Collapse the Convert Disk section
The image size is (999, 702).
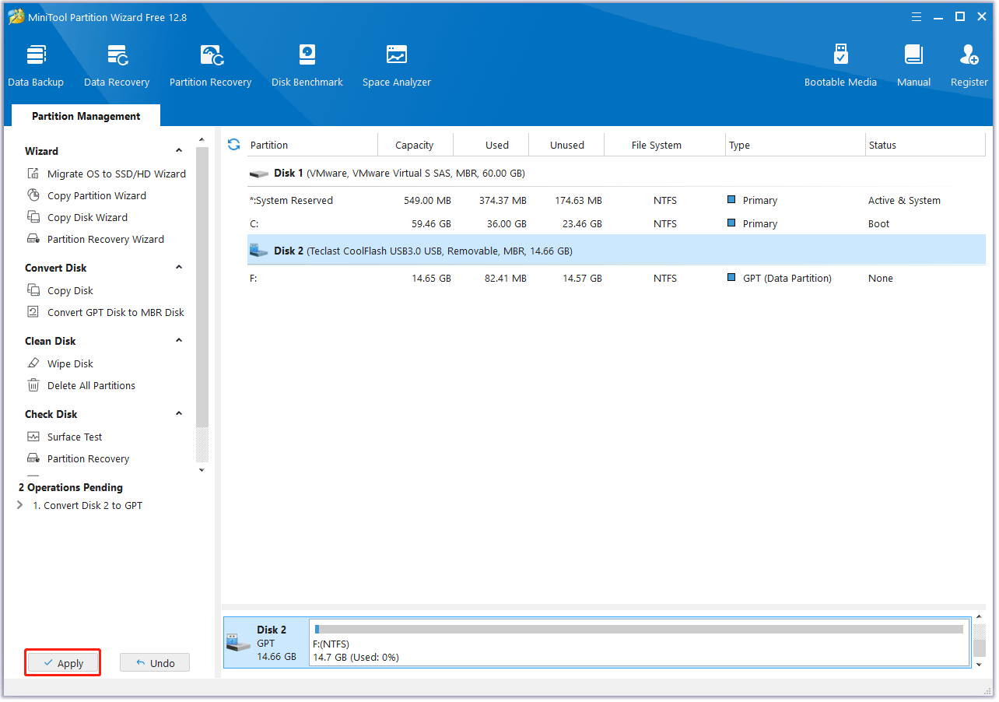pos(179,268)
